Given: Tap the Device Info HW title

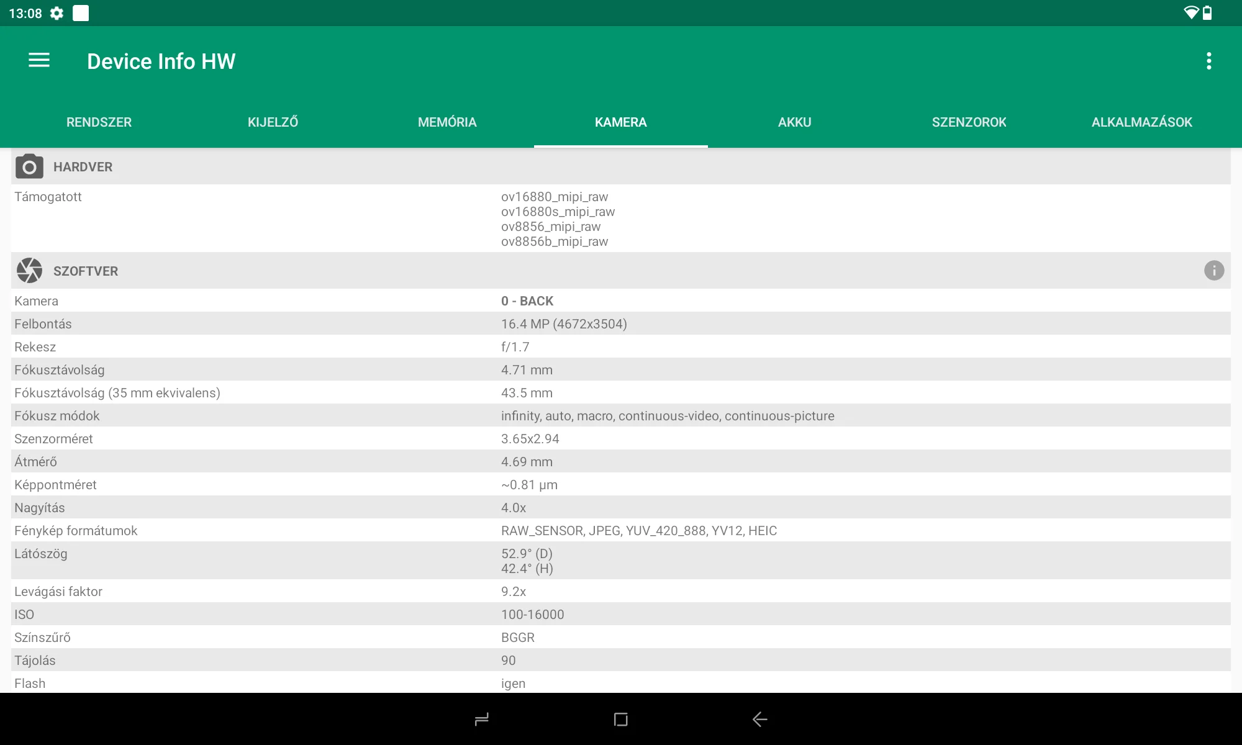Looking at the screenshot, I should pyautogui.click(x=161, y=61).
